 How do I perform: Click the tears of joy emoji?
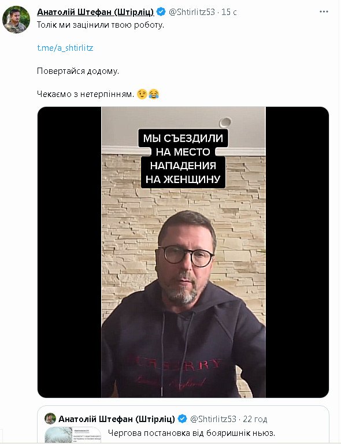coord(153,94)
